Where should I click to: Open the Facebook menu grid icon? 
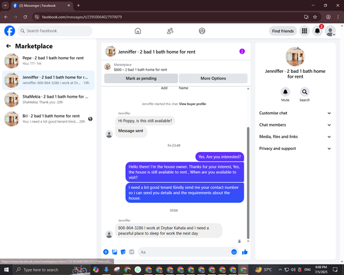coord(304,31)
